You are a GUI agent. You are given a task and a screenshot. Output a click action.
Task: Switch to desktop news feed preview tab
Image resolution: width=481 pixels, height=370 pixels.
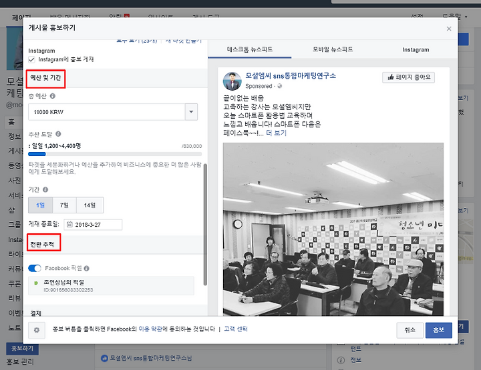pos(250,49)
